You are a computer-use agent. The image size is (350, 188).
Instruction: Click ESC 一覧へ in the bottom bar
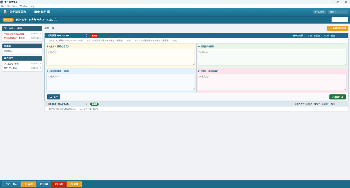click(x=11, y=184)
